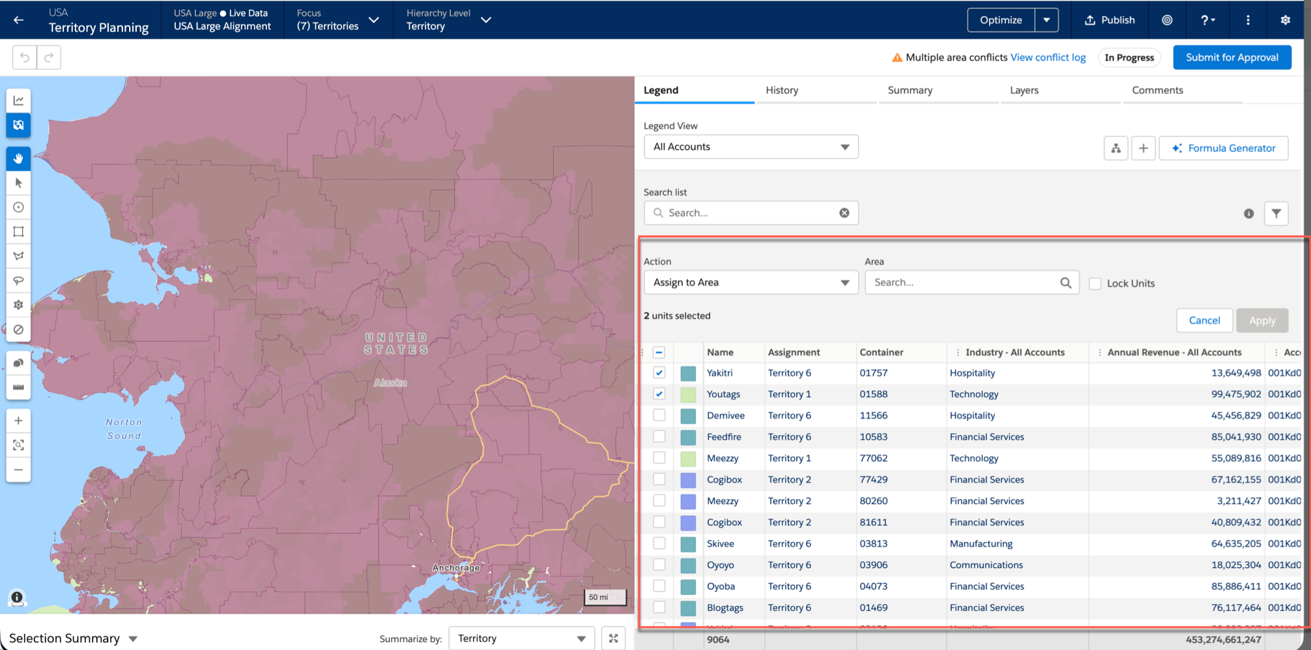Add a new legend view
Viewport: 1311px width, 650px height.
1143,148
